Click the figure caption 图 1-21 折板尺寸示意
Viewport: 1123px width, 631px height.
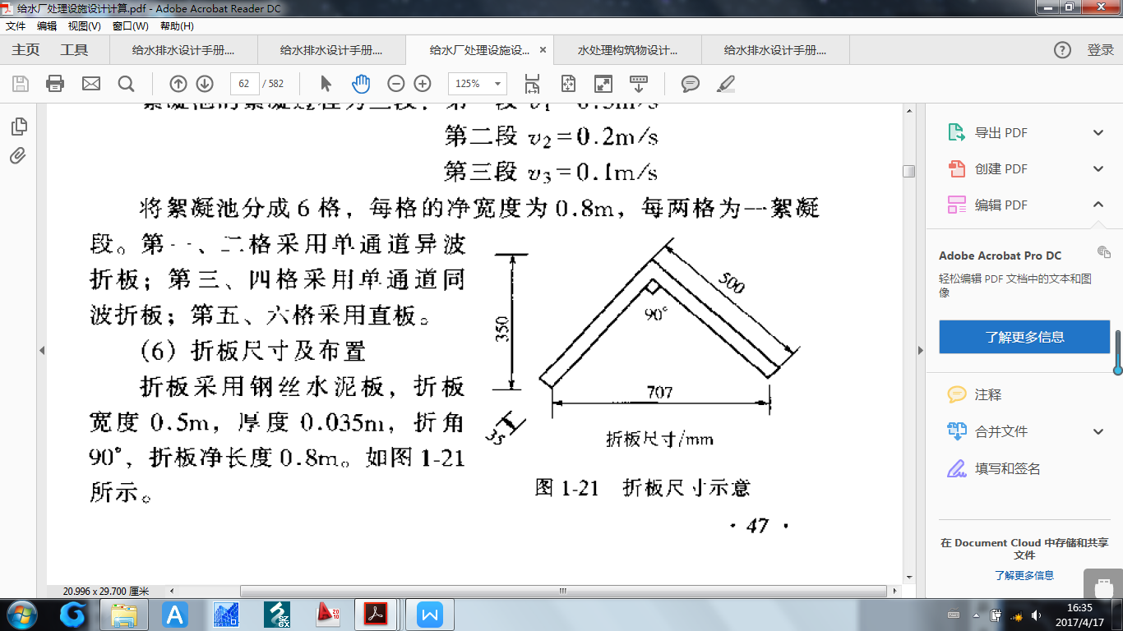[643, 488]
